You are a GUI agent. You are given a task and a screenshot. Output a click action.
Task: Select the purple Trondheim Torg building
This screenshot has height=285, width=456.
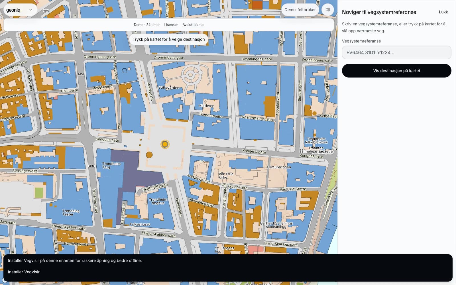tap(134, 177)
